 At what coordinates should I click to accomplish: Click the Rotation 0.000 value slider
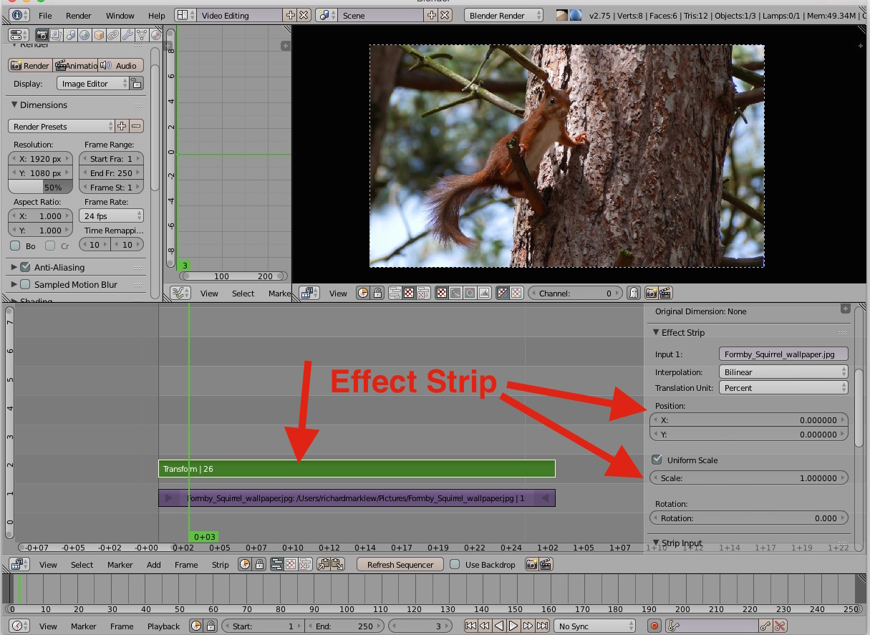tap(749, 518)
